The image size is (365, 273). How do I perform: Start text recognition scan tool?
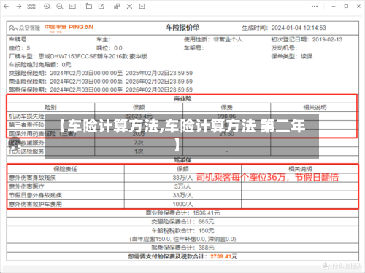point(129,7)
